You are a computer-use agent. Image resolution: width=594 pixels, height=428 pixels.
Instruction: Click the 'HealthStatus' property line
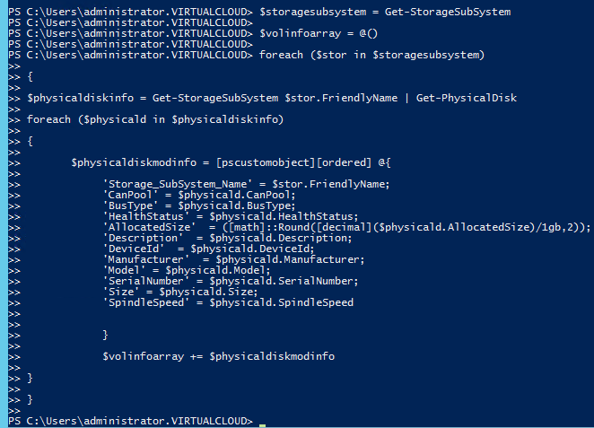pos(231,215)
